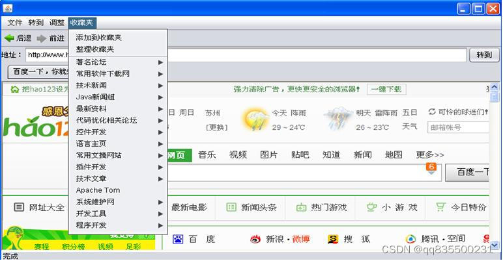The height and width of the screenshot is (261, 503).
Task: Expand the 插件开发 submenu
Action: point(118,167)
